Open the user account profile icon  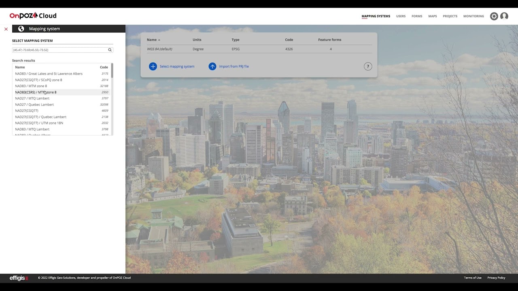(x=504, y=16)
